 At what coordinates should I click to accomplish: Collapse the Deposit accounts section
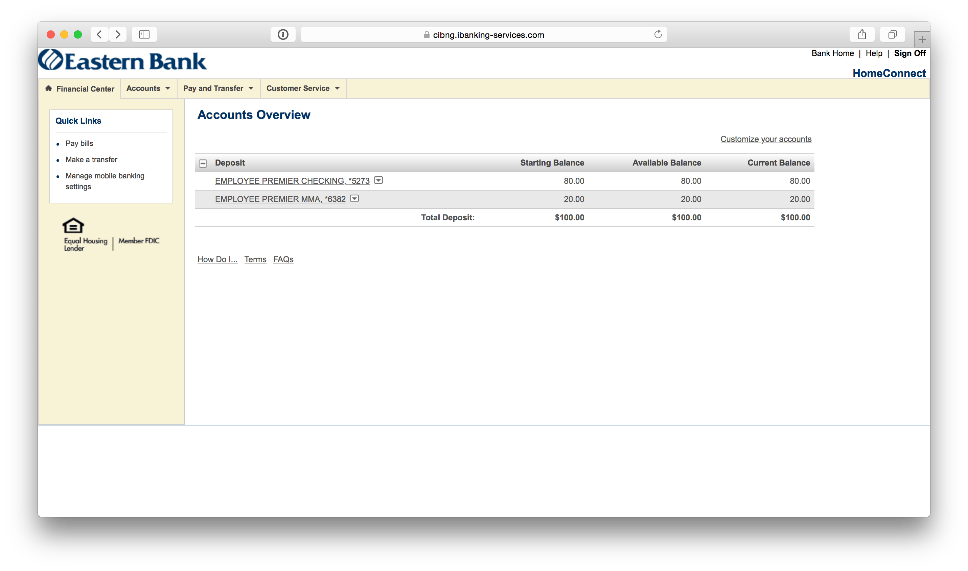pos(203,164)
